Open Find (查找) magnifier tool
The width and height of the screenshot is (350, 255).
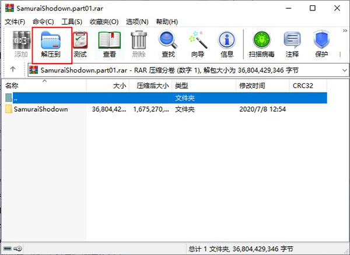pyautogui.click(x=168, y=40)
